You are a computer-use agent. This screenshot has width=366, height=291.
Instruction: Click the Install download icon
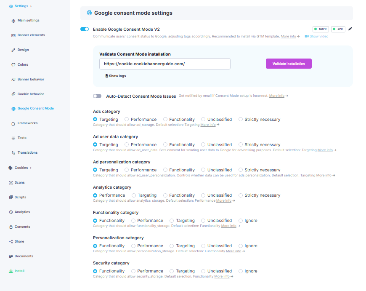(11, 271)
